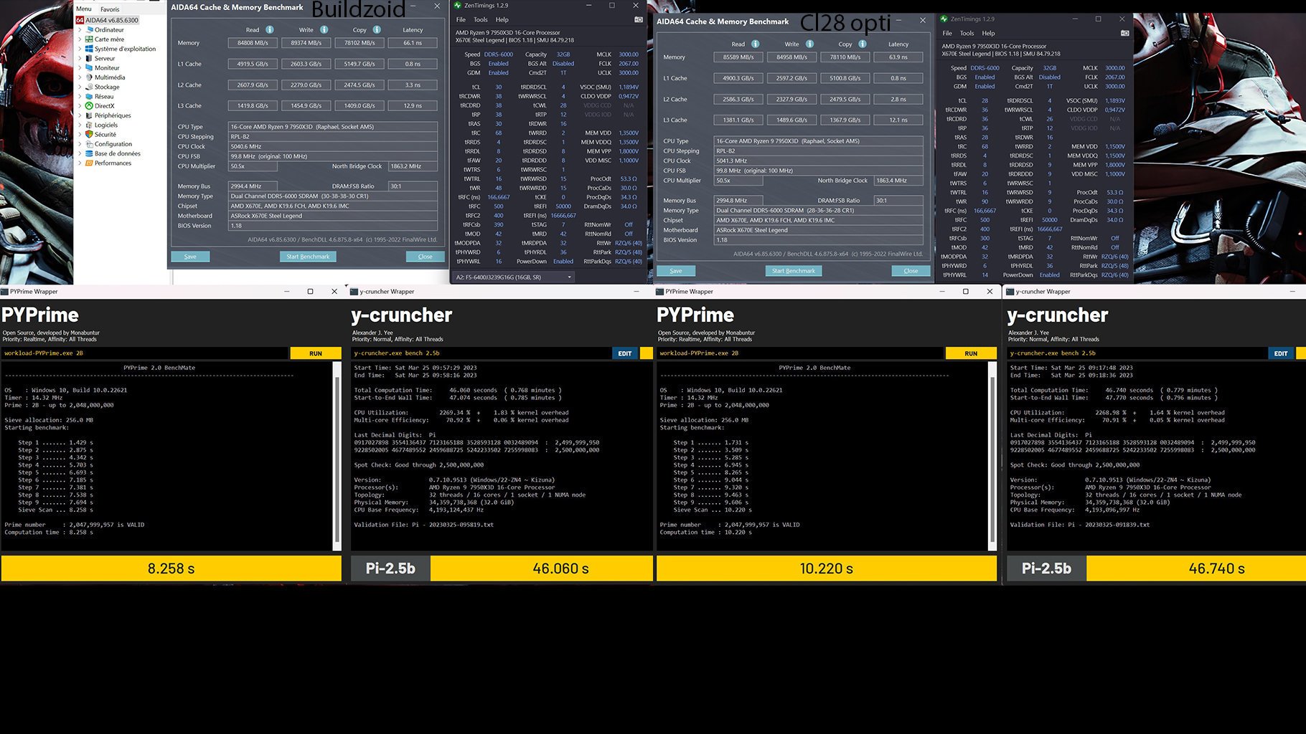Click the camera screenshot icon in left ZenTimings

pyautogui.click(x=638, y=19)
